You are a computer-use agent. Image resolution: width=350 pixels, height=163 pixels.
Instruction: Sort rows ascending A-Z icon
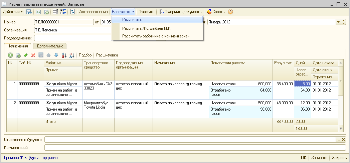pos(64,55)
